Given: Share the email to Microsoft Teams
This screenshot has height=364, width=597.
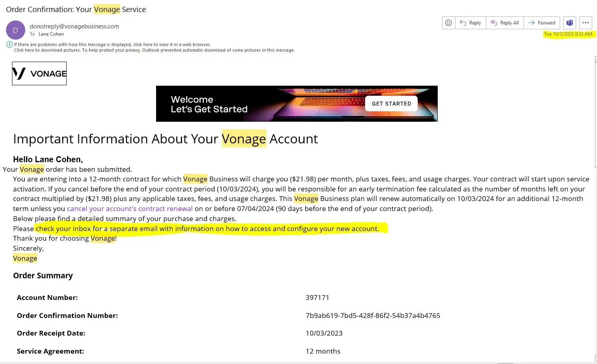Looking at the screenshot, I should (x=570, y=23).
